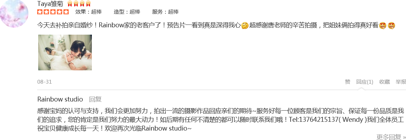Open the sisters photo thumbnail
Viewport: 406px width, 140px height.
click(x=65, y=52)
